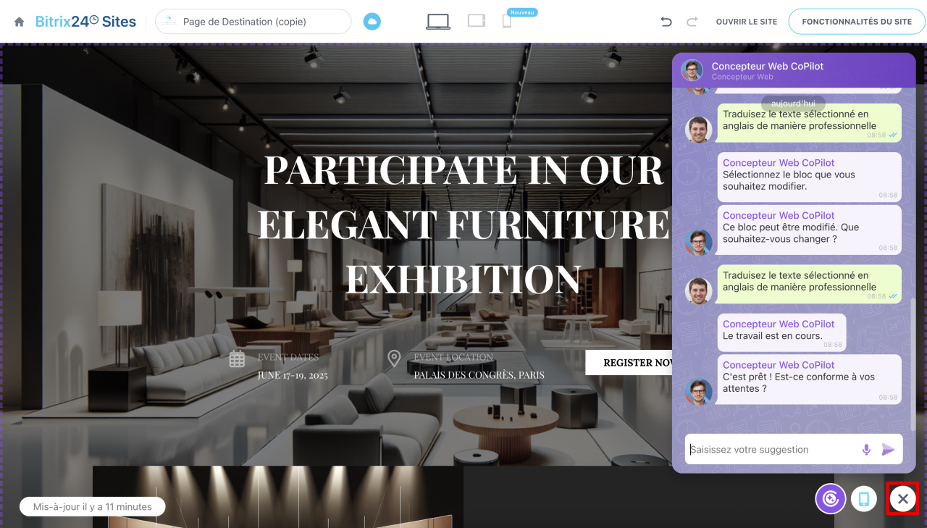Switch to tablet preview icon
The image size is (927, 528).
tap(476, 21)
